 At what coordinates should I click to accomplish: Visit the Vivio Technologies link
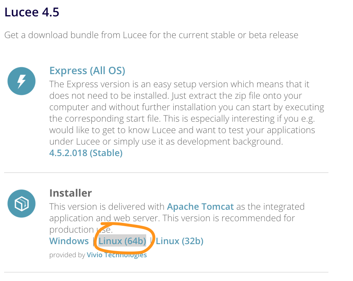pos(117,255)
